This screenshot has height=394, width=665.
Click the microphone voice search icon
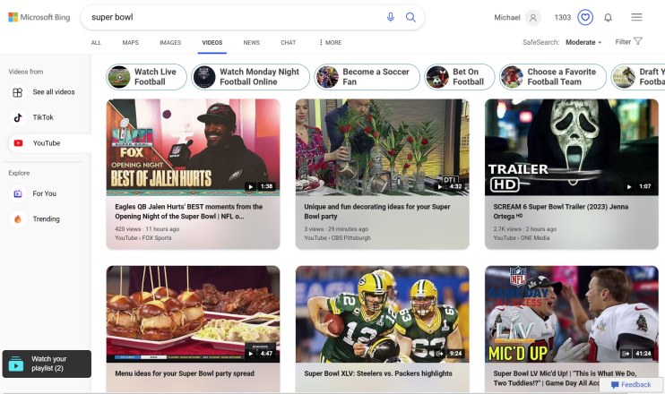pyautogui.click(x=391, y=17)
